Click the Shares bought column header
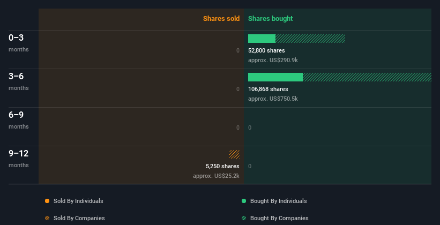The image size is (440, 225). (271, 19)
